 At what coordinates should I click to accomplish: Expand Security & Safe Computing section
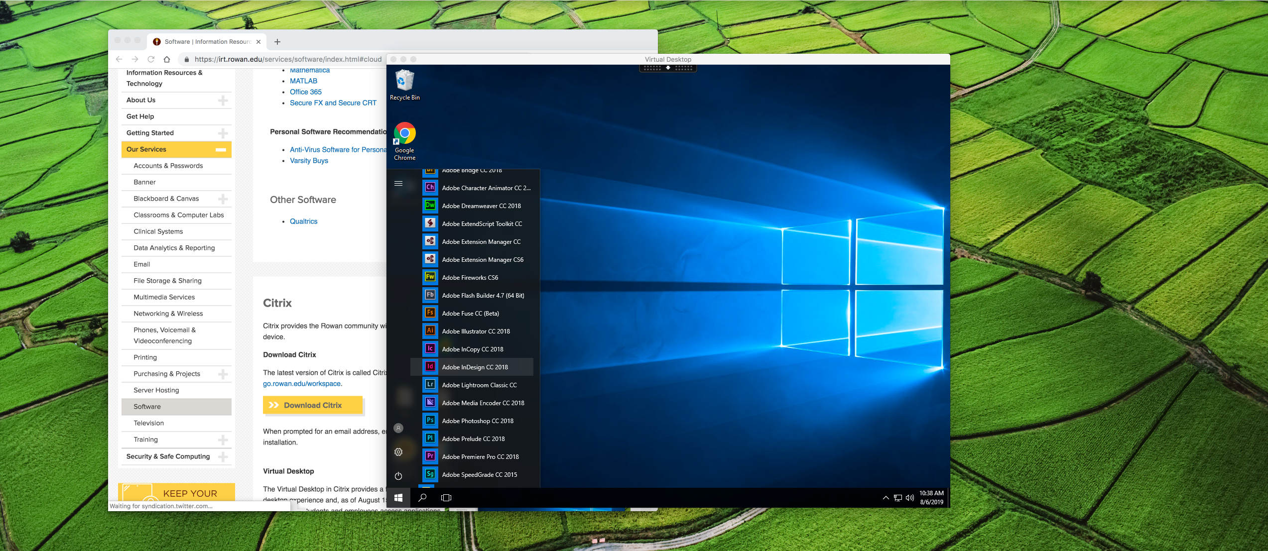223,457
